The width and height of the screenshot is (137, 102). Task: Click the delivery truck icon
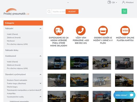pos(59,31)
